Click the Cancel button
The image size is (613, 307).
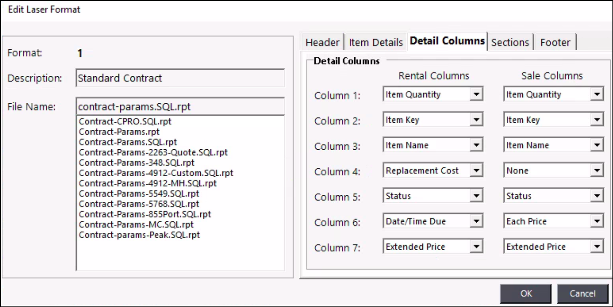(x=583, y=294)
